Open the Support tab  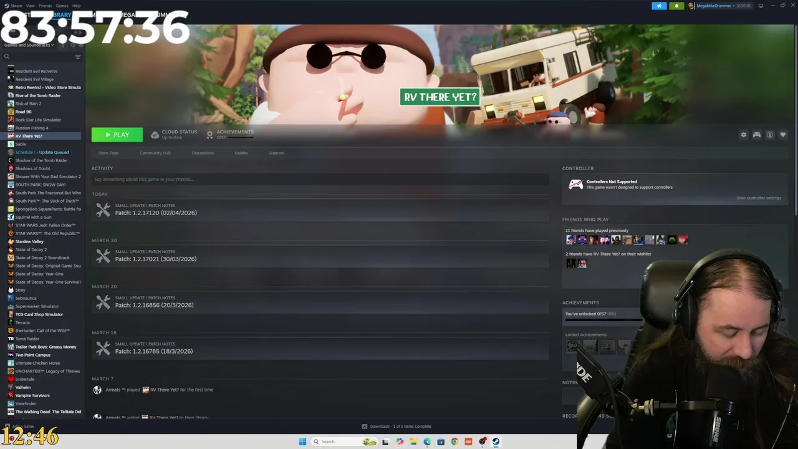pos(276,153)
